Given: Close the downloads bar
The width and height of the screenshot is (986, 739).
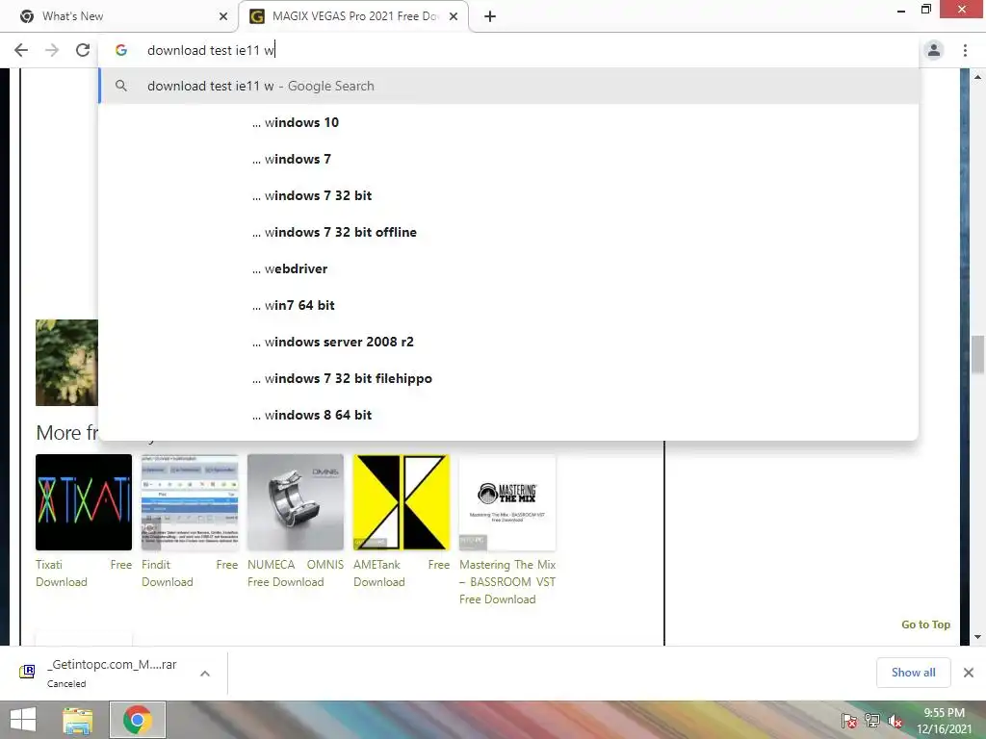Looking at the screenshot, I should pos(969,673).
